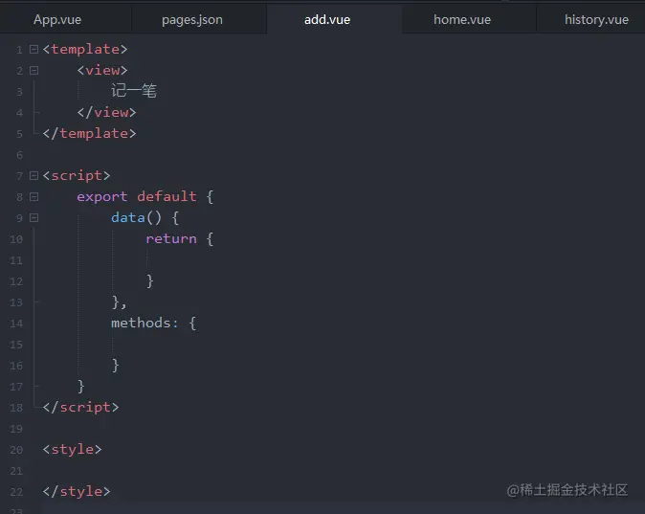Click the closing </script> tag

click(80, 408)
